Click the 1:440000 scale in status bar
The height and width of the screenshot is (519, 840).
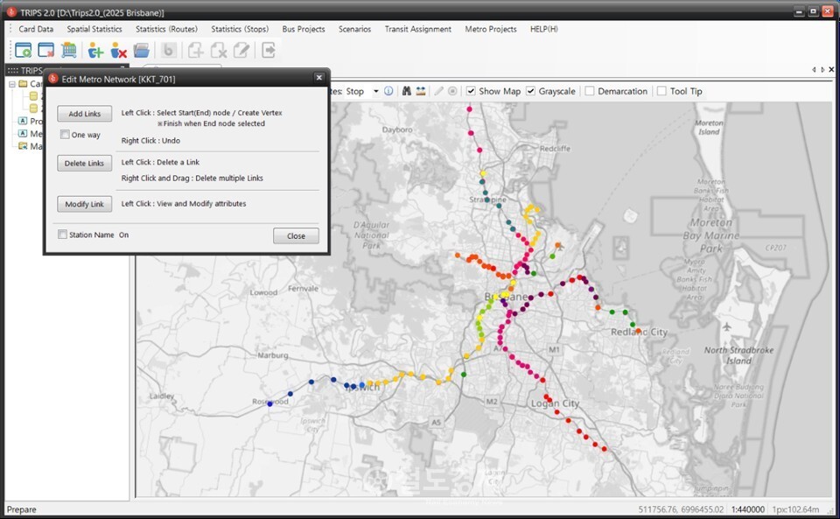click(748, 509)
